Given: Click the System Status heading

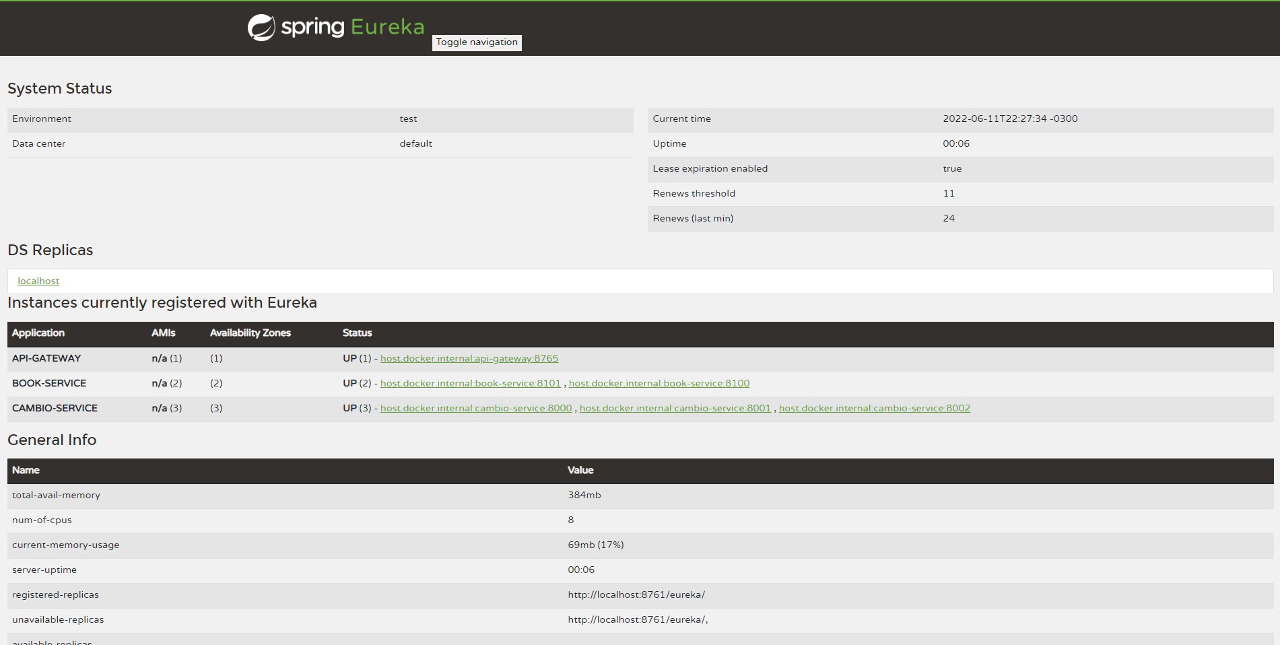Looking at the screenshot, I should 60,88.
